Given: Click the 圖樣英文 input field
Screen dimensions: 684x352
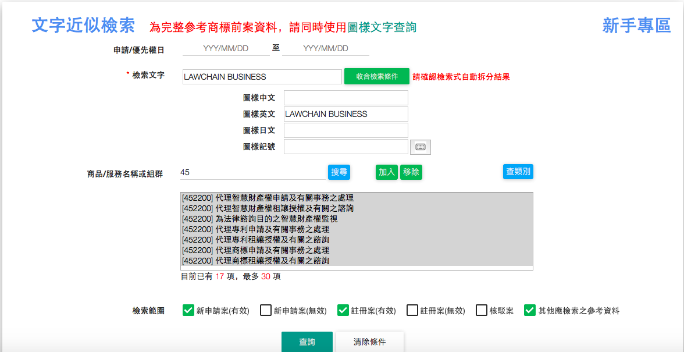Looking at the screenshot, I should 346,114.
